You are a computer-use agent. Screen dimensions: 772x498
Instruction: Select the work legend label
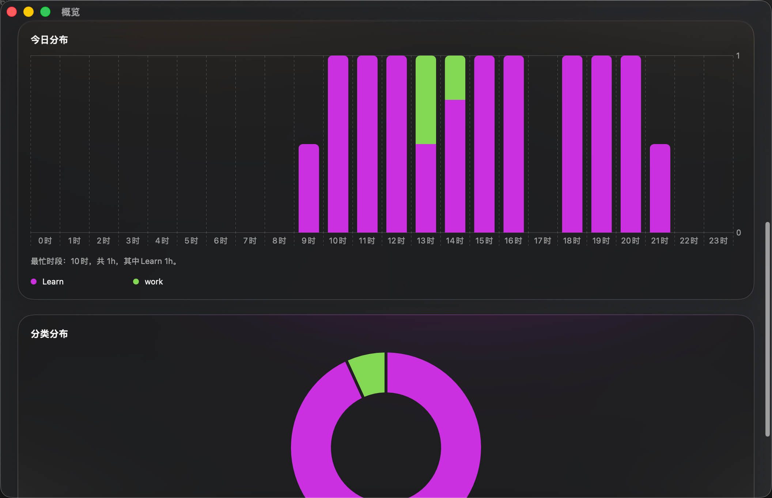[154, 282]
